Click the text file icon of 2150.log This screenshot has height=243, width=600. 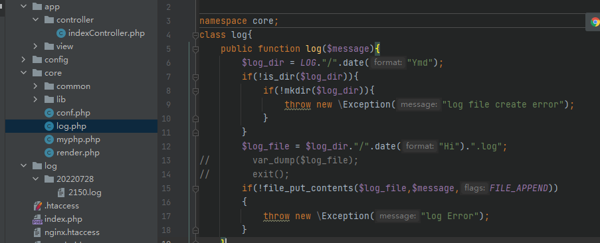coord(61,193)
